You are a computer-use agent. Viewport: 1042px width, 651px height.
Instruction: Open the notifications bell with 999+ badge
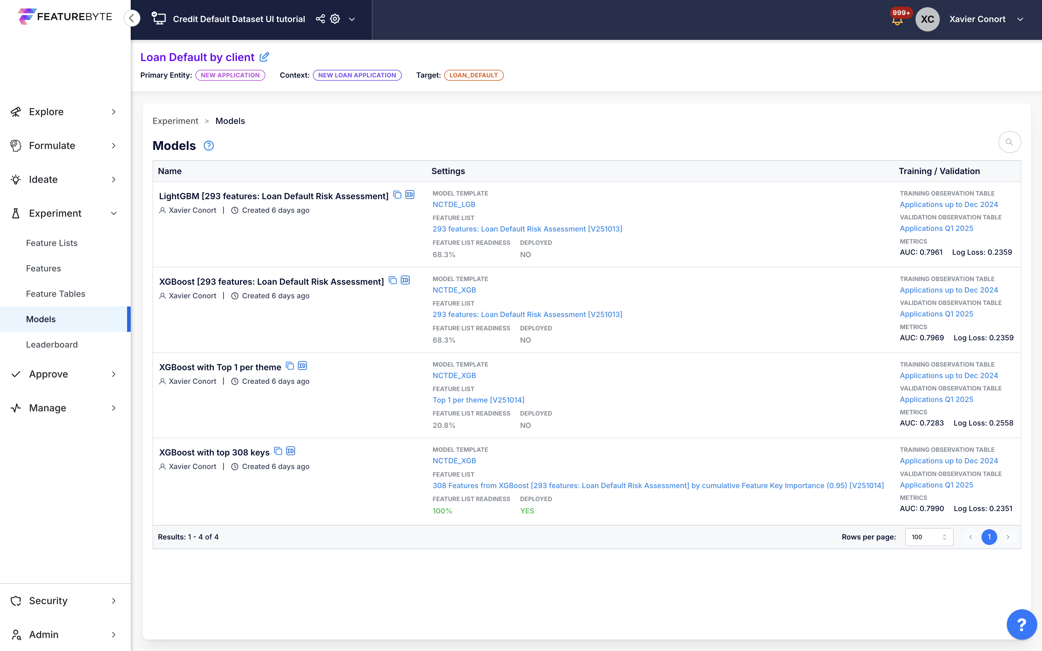[897, 20]
